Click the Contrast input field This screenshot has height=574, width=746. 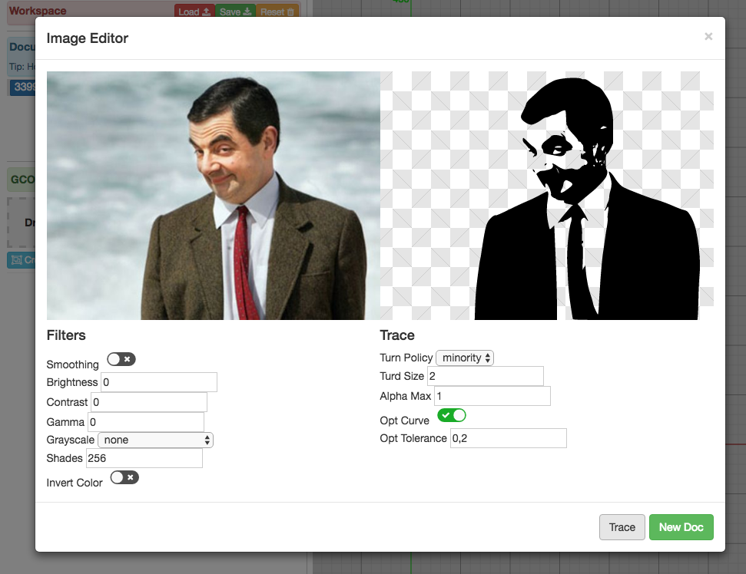point(149,402)
